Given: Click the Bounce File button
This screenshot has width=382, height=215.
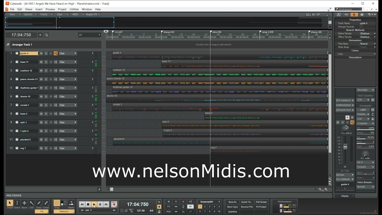Looking at the screenshot, I should pyautogui.click(x=247, y=207).
